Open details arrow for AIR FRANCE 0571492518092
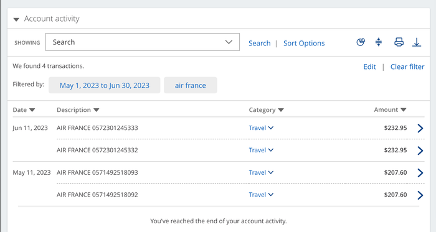 420,195
